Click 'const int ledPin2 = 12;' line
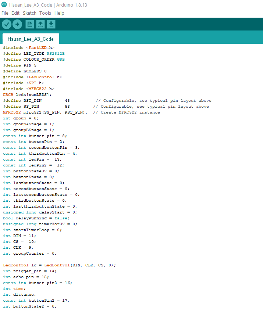 click(34, 165)
